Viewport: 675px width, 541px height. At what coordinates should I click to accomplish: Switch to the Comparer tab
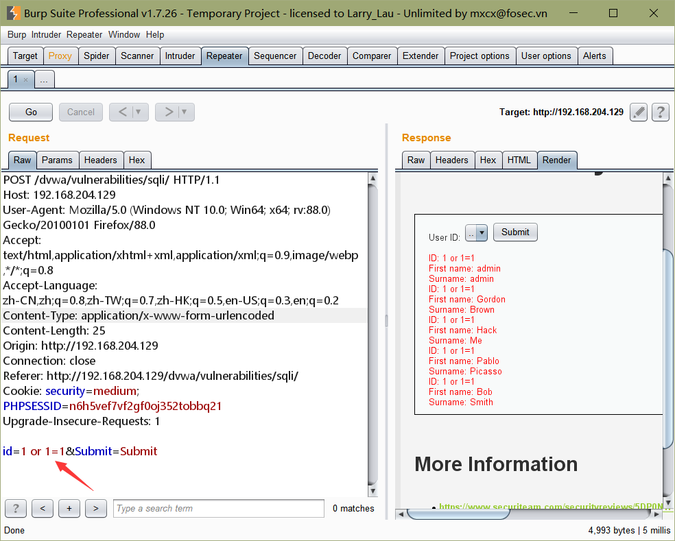click(x=372, y=56)
